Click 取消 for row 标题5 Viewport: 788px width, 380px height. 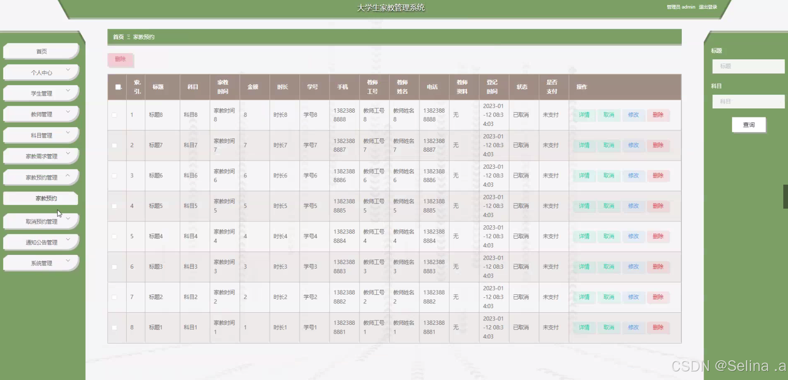click(x=609, y=206)
